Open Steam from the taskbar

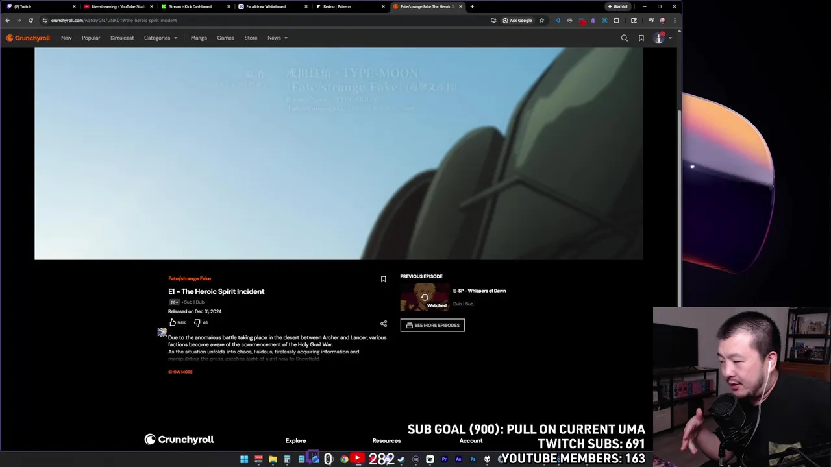[401, 459]
